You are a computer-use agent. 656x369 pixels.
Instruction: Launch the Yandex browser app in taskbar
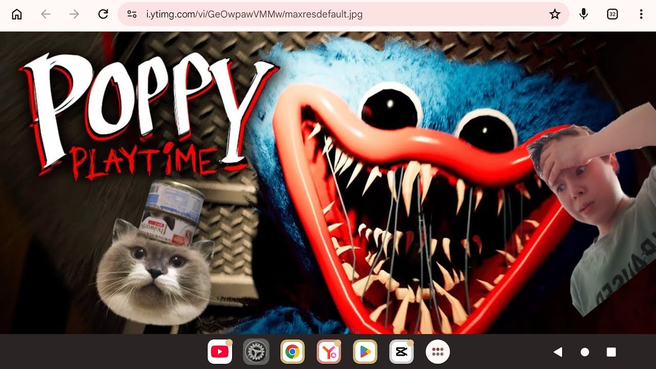pos(329,352)
